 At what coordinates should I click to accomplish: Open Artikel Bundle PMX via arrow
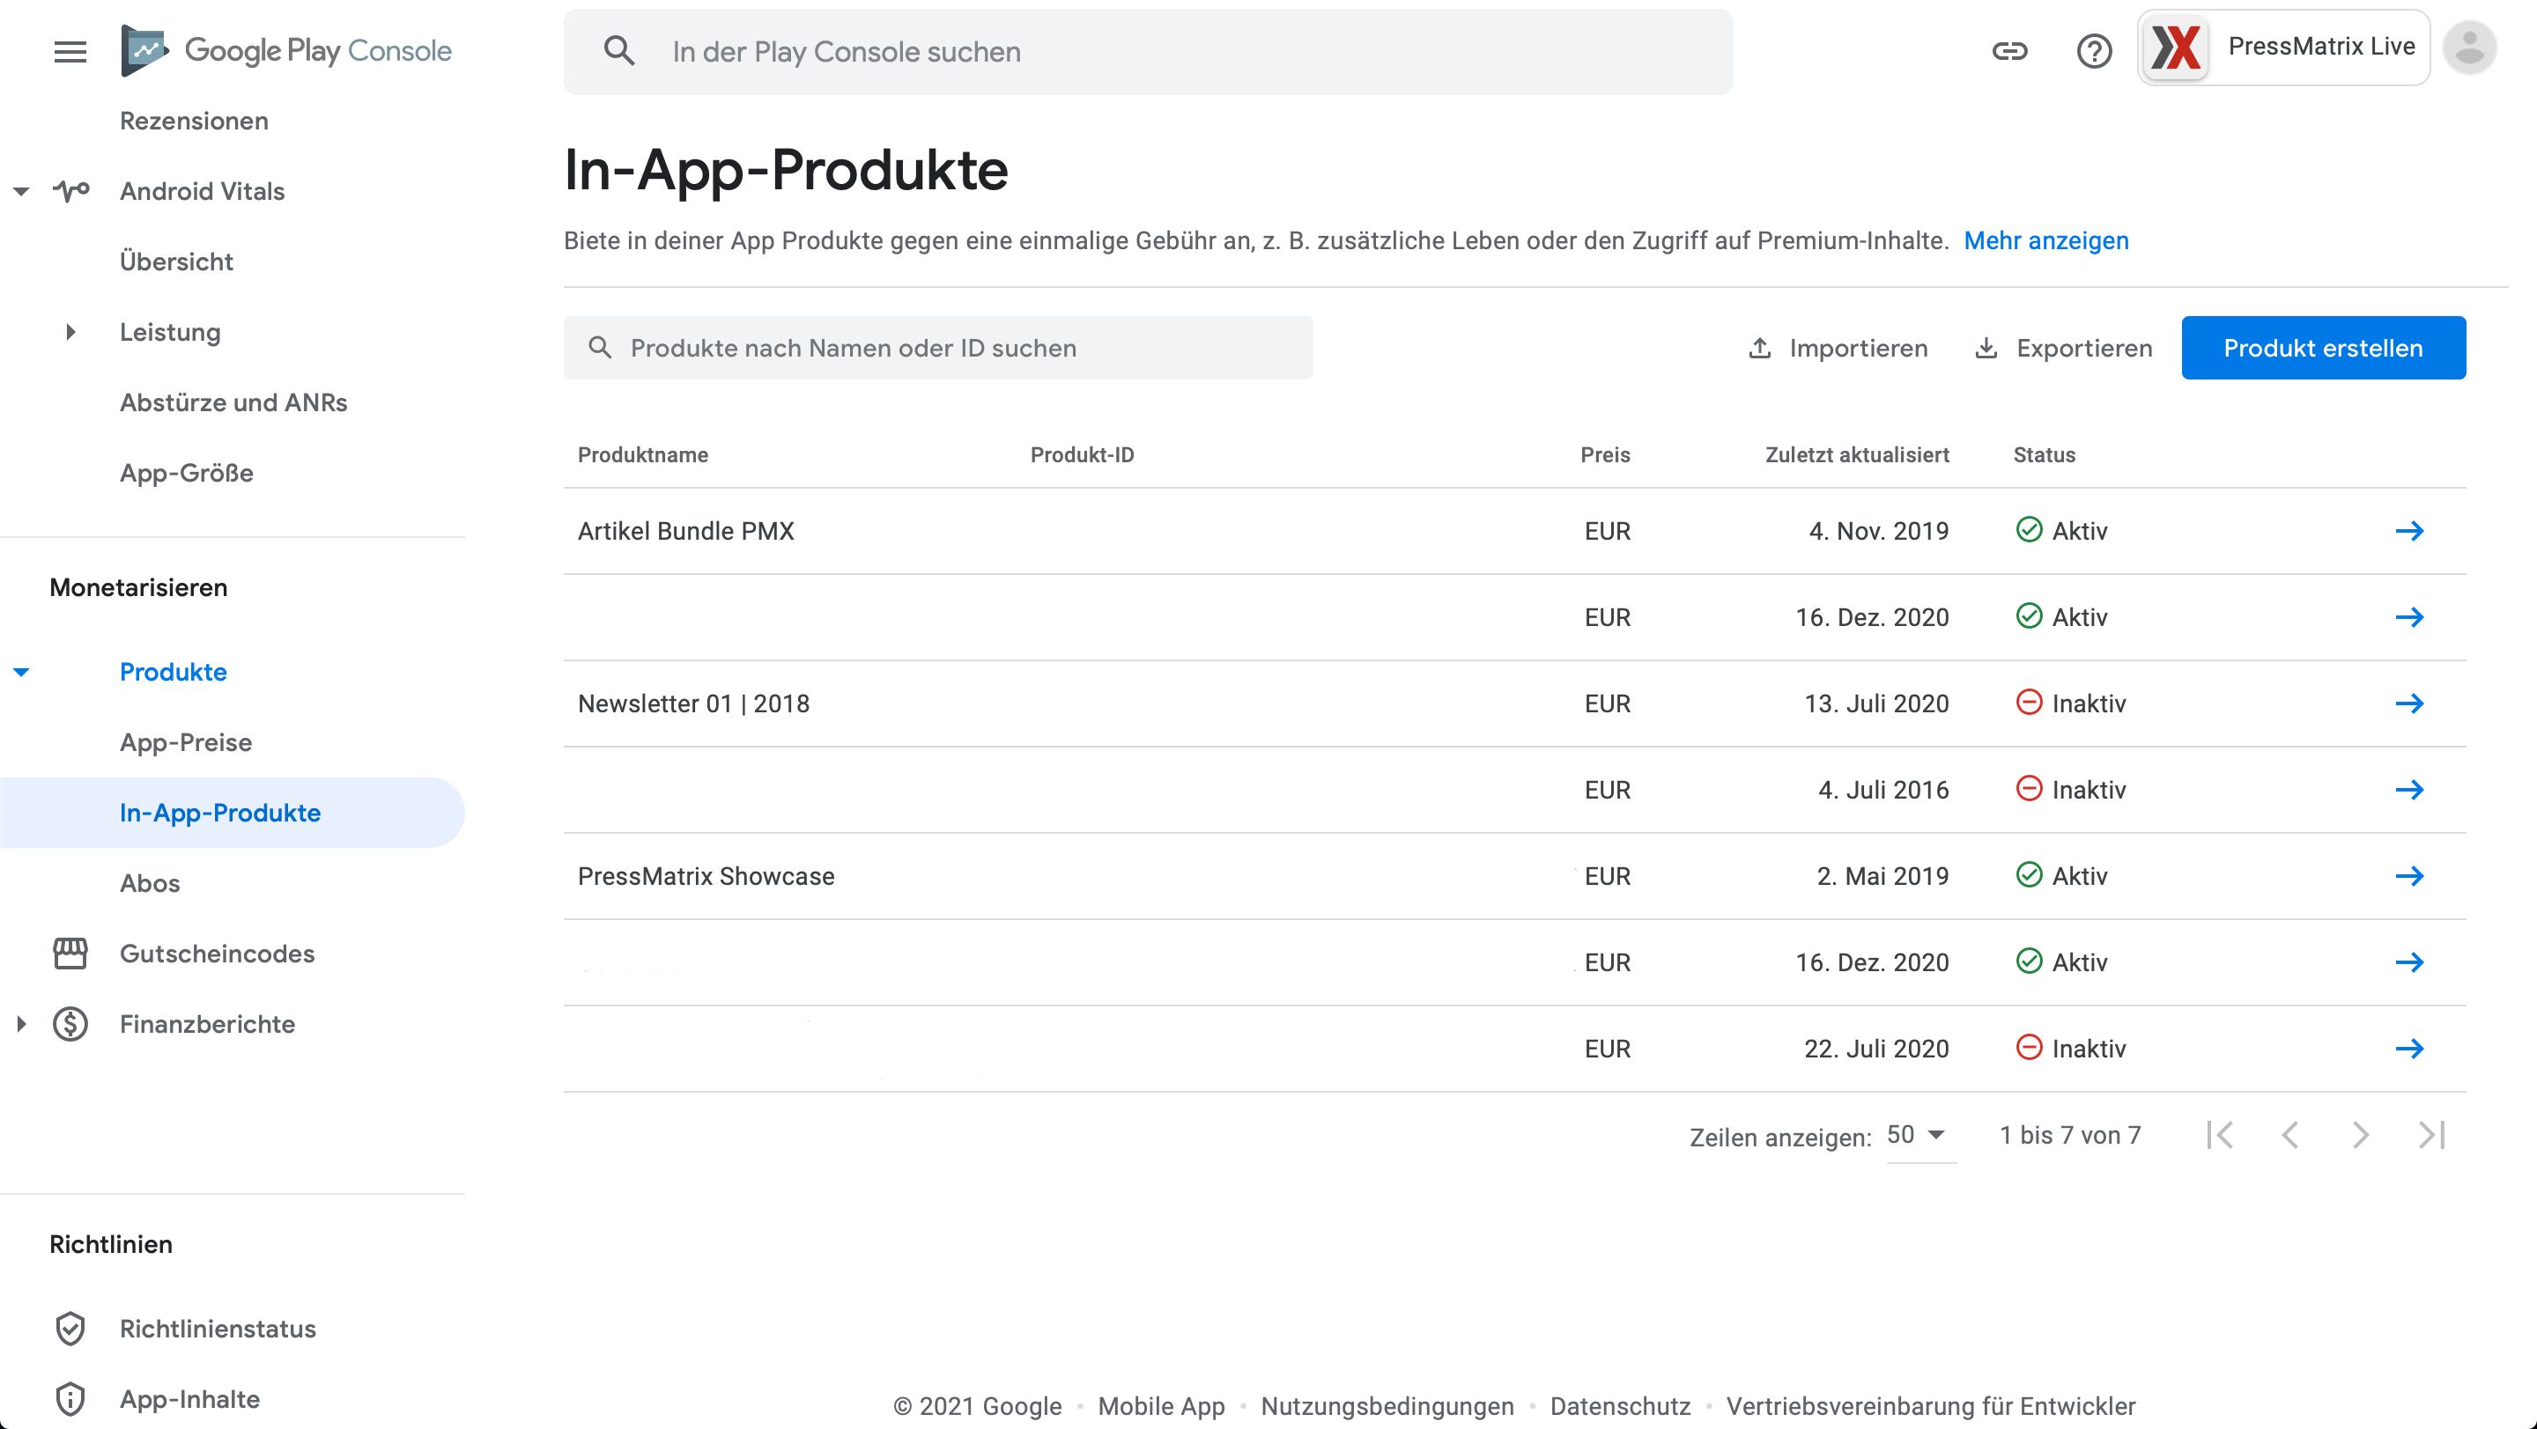pyautogui.click(x=2409, y=532)
